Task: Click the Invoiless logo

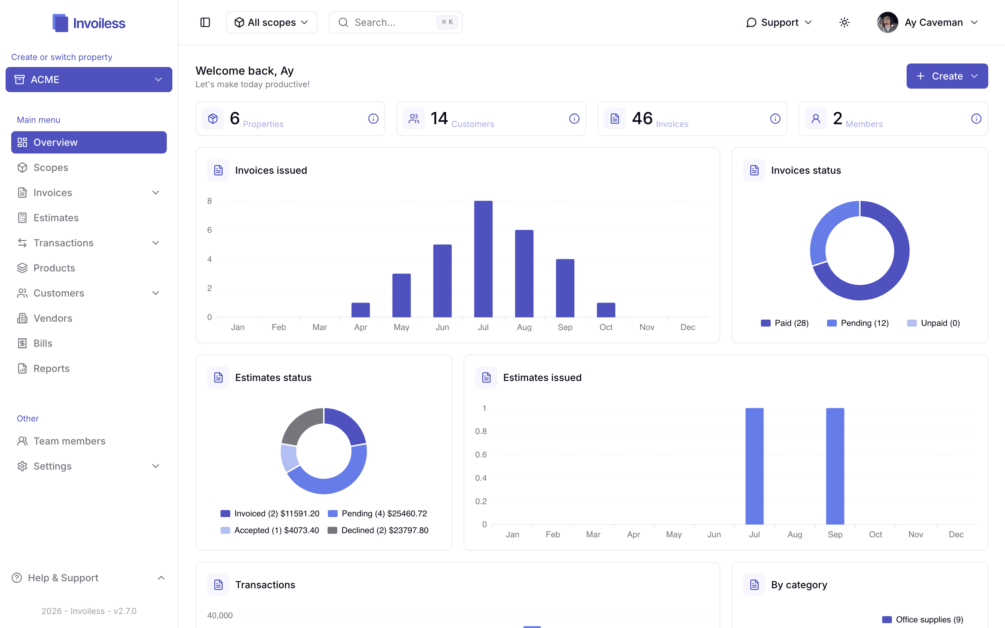Action: pos(89,23)
